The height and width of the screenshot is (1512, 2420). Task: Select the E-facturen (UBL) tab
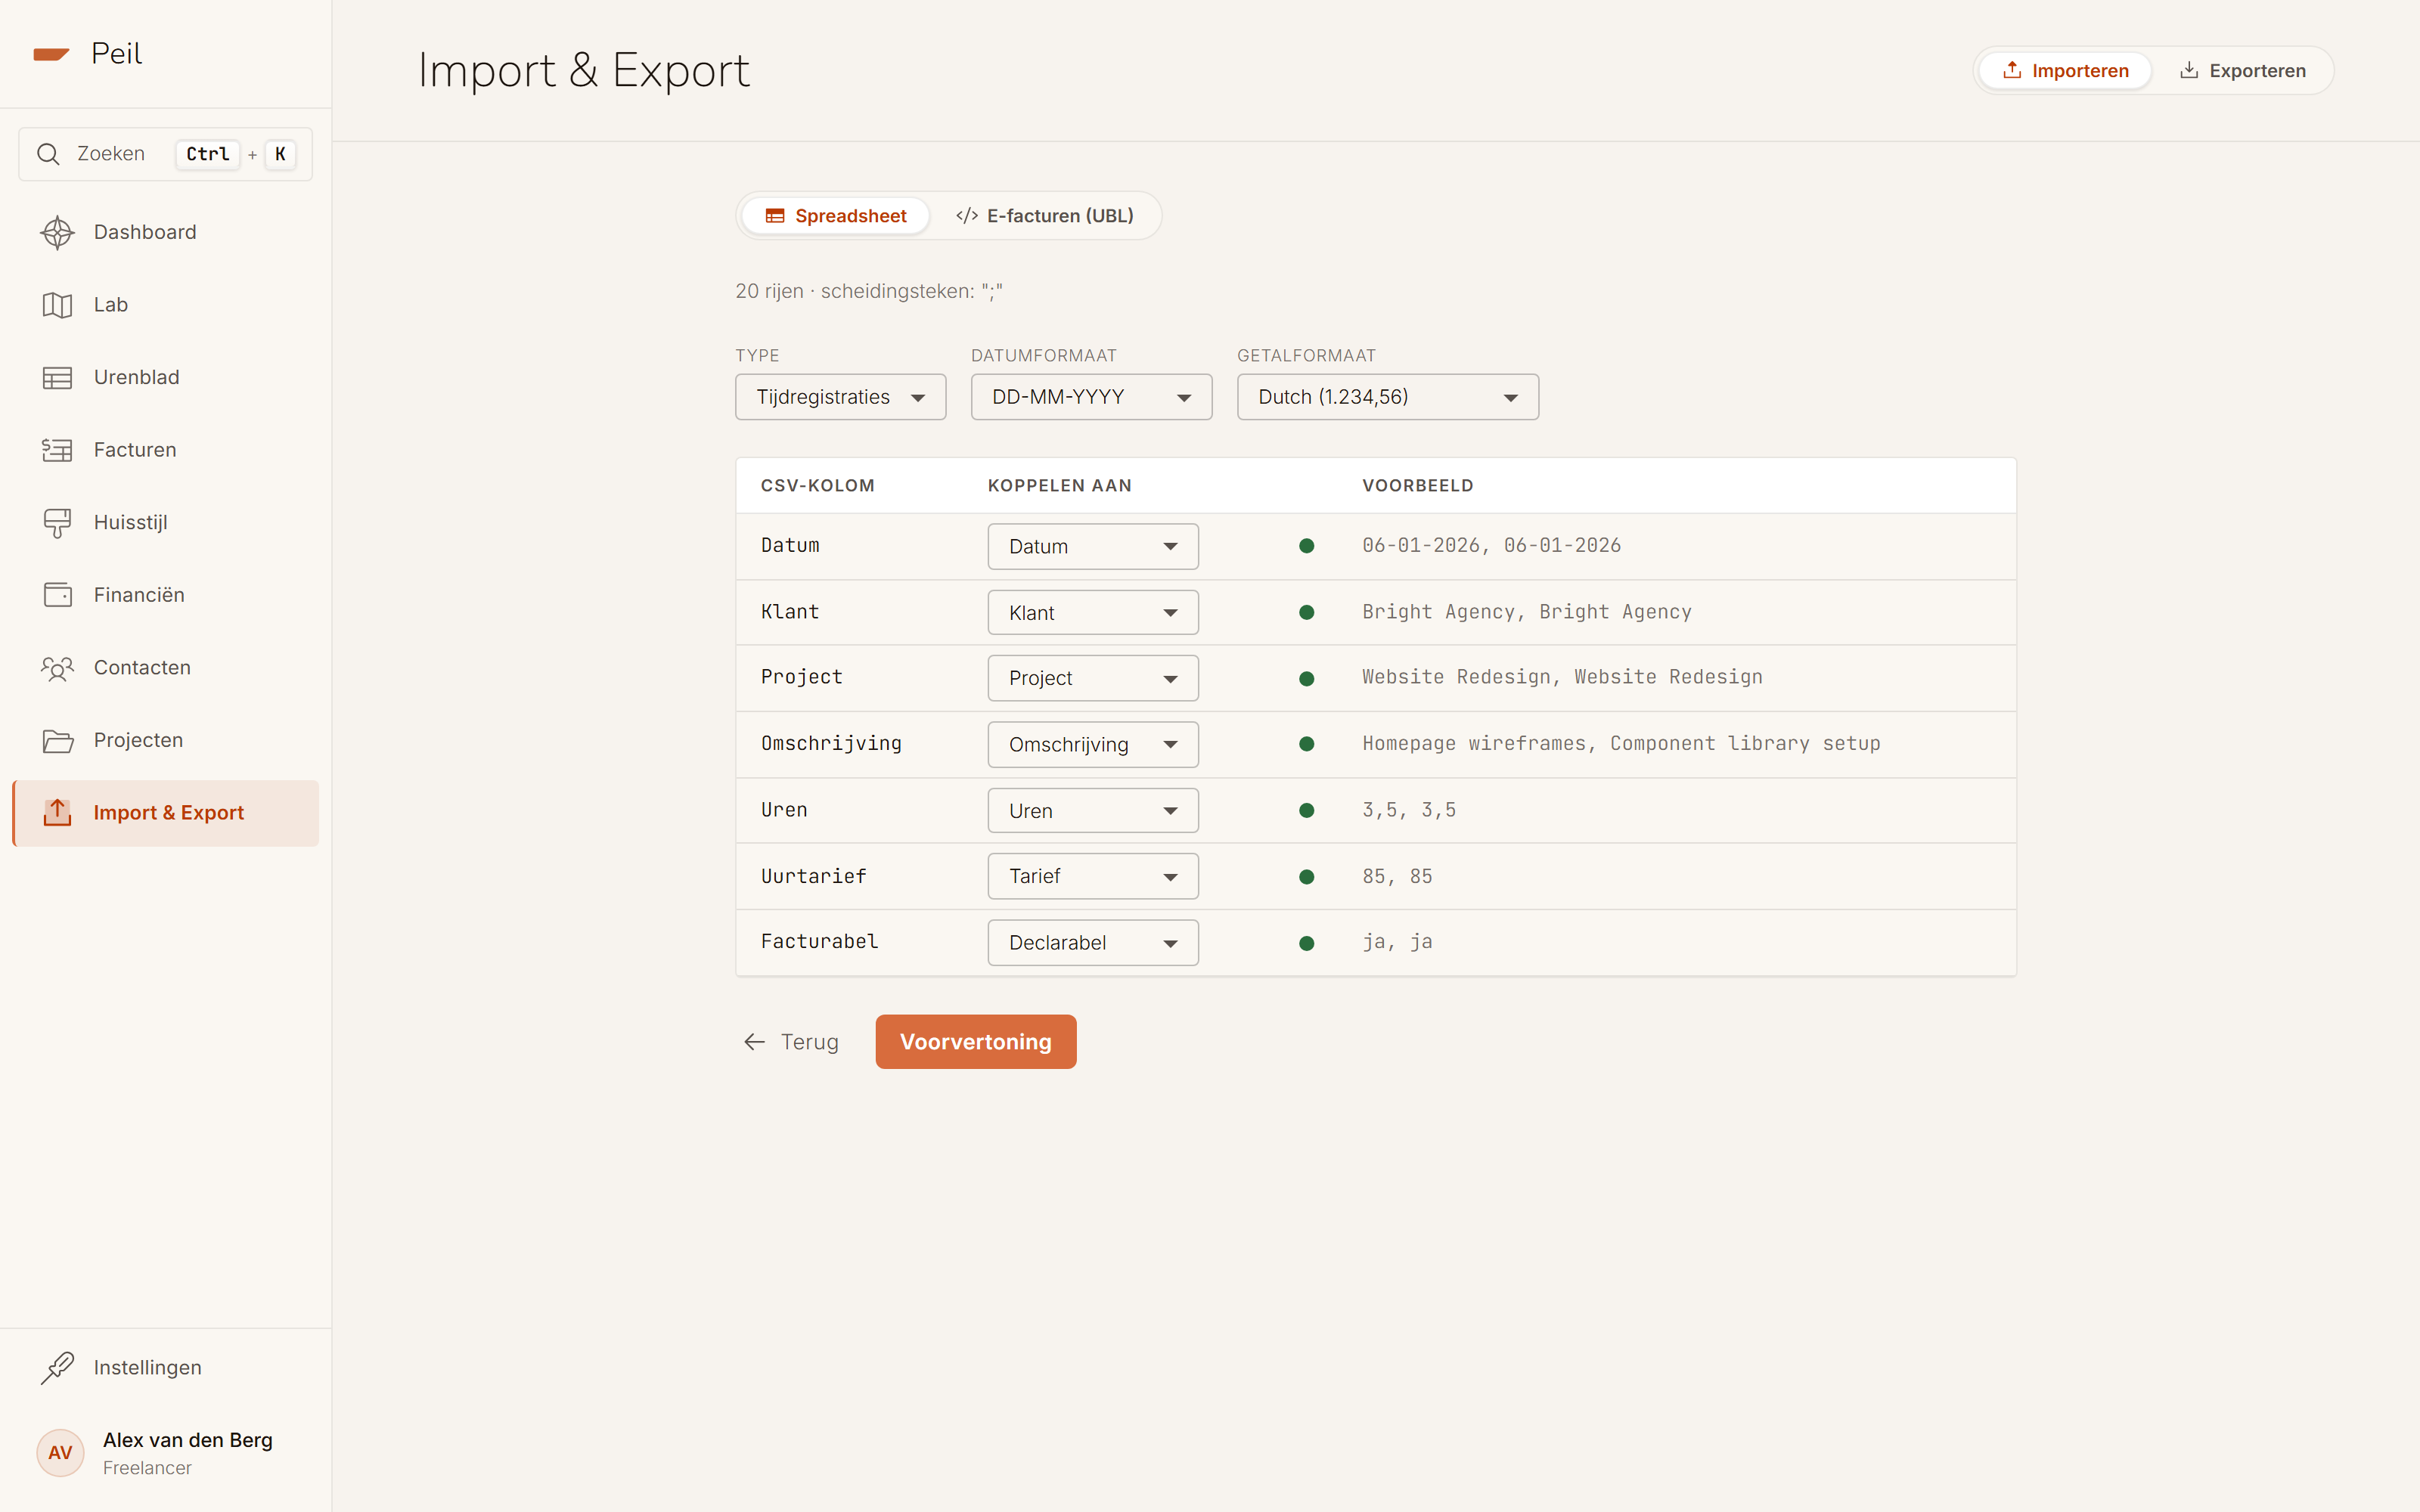pos(1045,216)
